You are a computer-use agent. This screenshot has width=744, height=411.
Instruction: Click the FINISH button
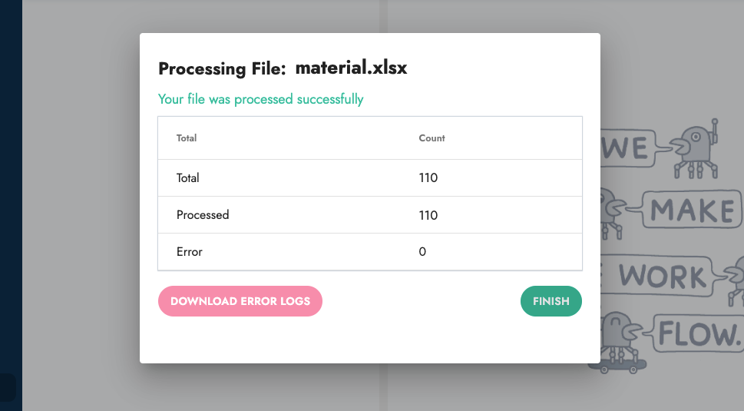[x=551, y=301]
